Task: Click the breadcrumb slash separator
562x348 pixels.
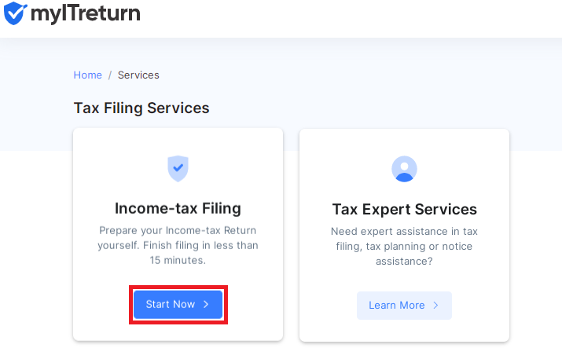Action: (110, 75)
